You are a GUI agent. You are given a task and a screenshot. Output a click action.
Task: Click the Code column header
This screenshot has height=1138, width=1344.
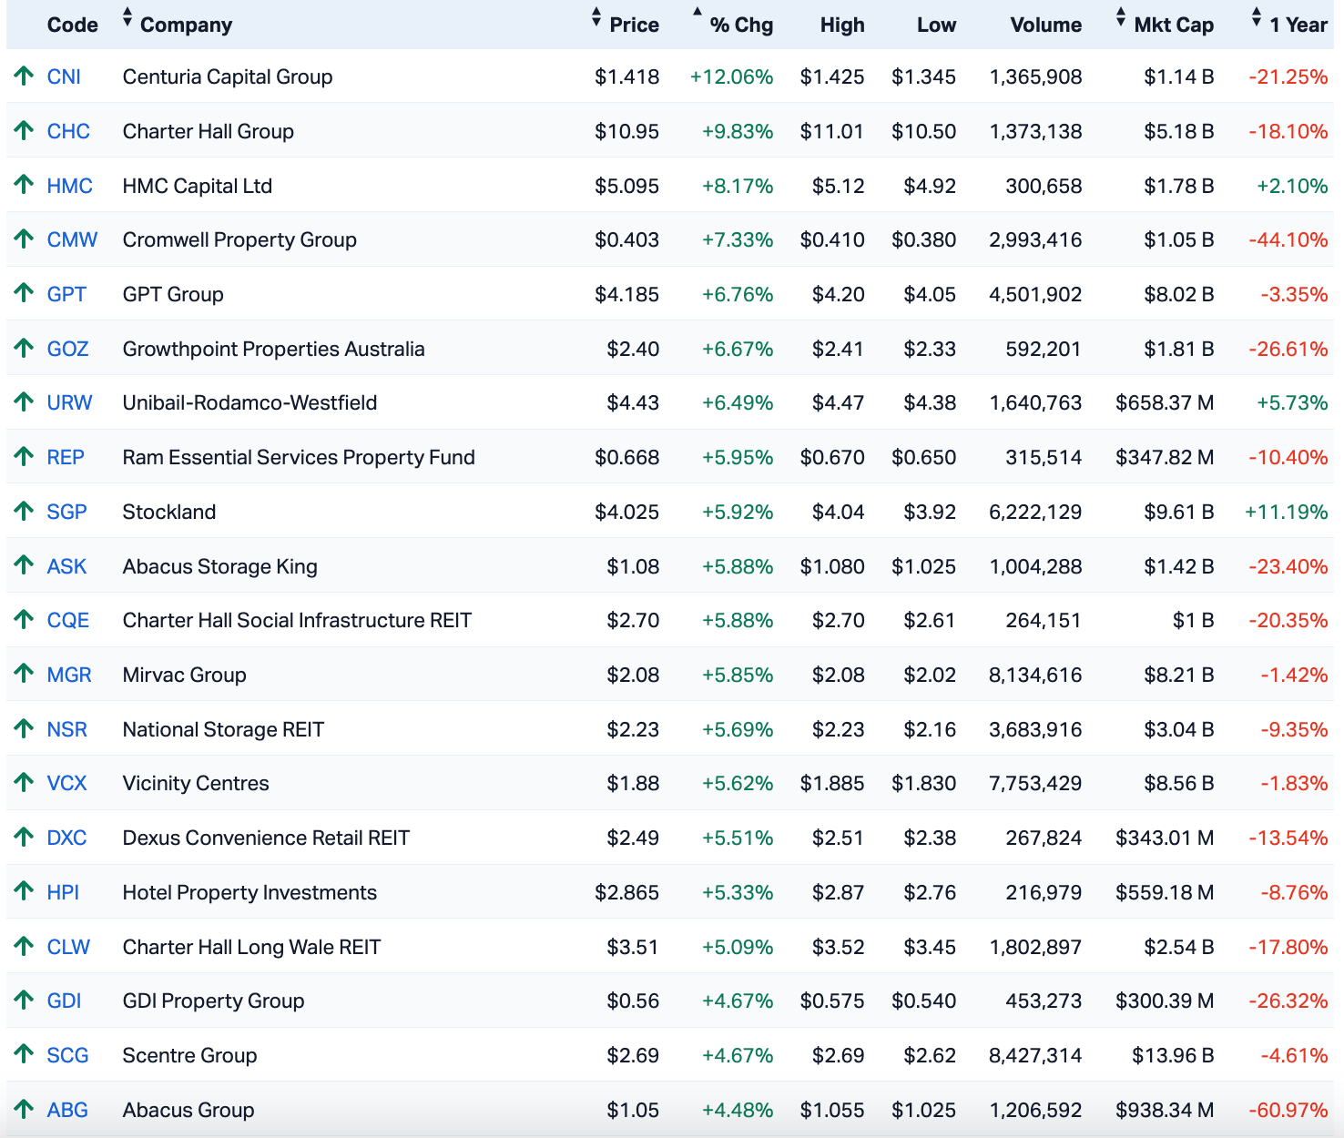coord(73,25)
